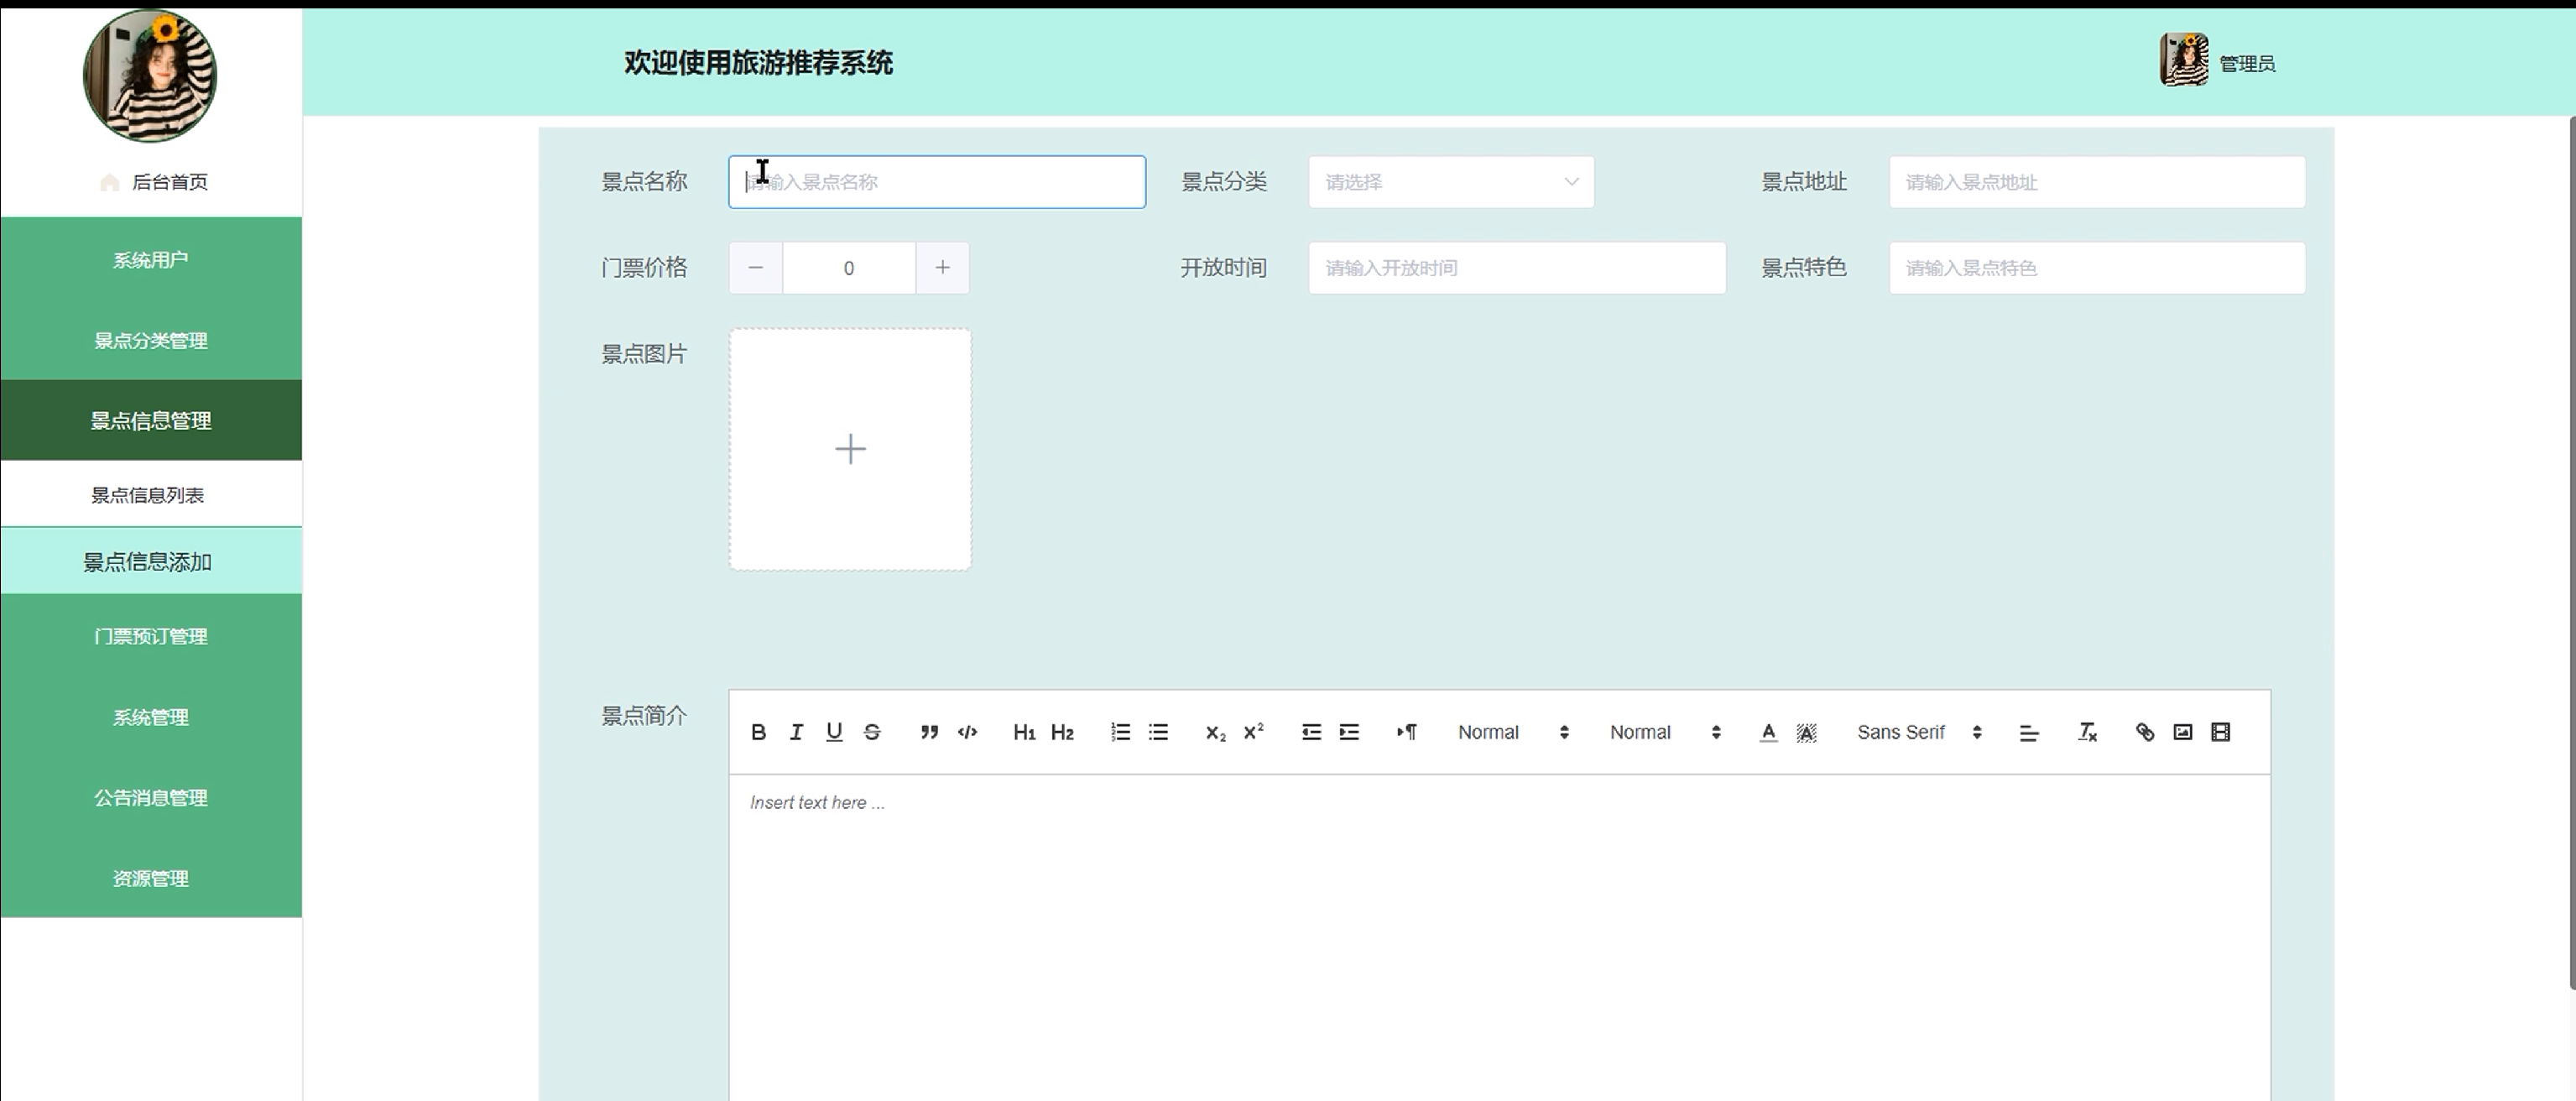The width and height of the screenshot is (2576, 1101).
Task: Decrease ticket price with minus button
Action: (x=756, y=268)
